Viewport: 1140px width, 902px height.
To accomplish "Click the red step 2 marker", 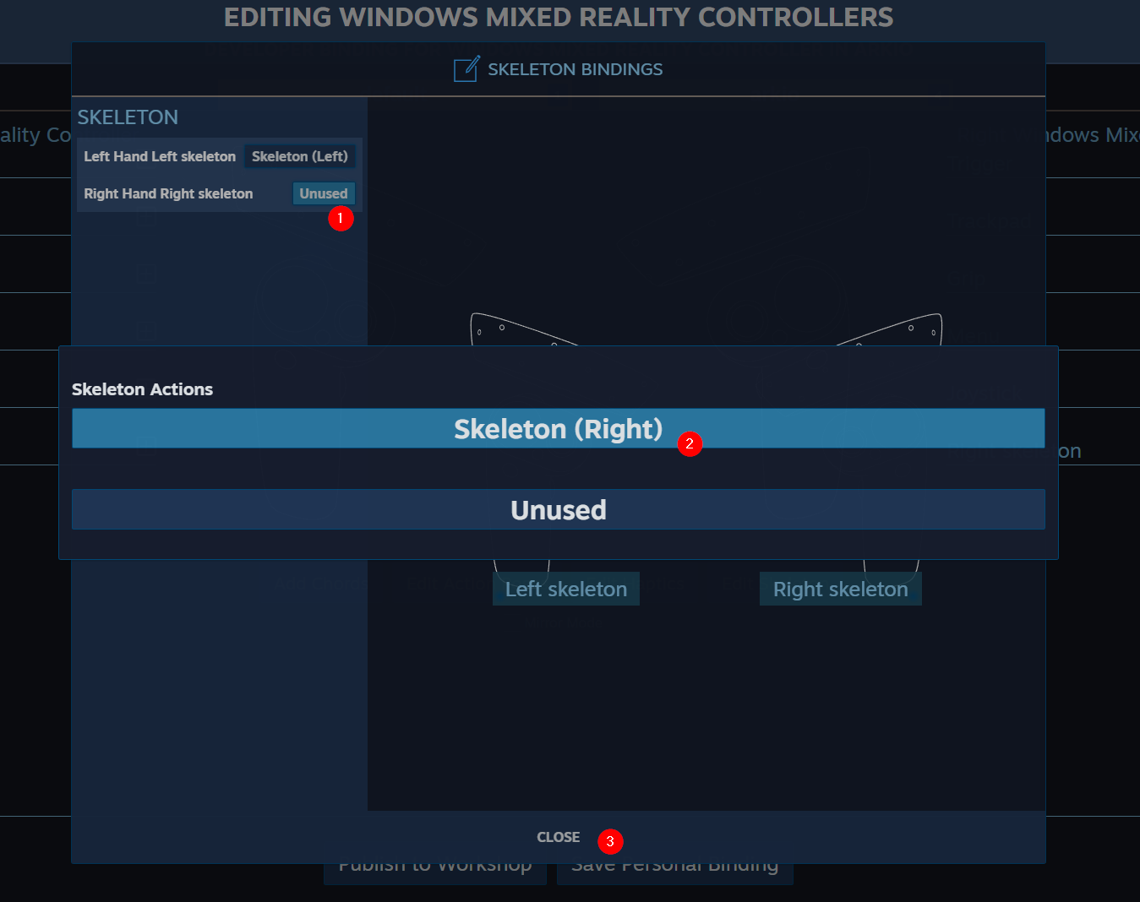I will click(690, 443).
